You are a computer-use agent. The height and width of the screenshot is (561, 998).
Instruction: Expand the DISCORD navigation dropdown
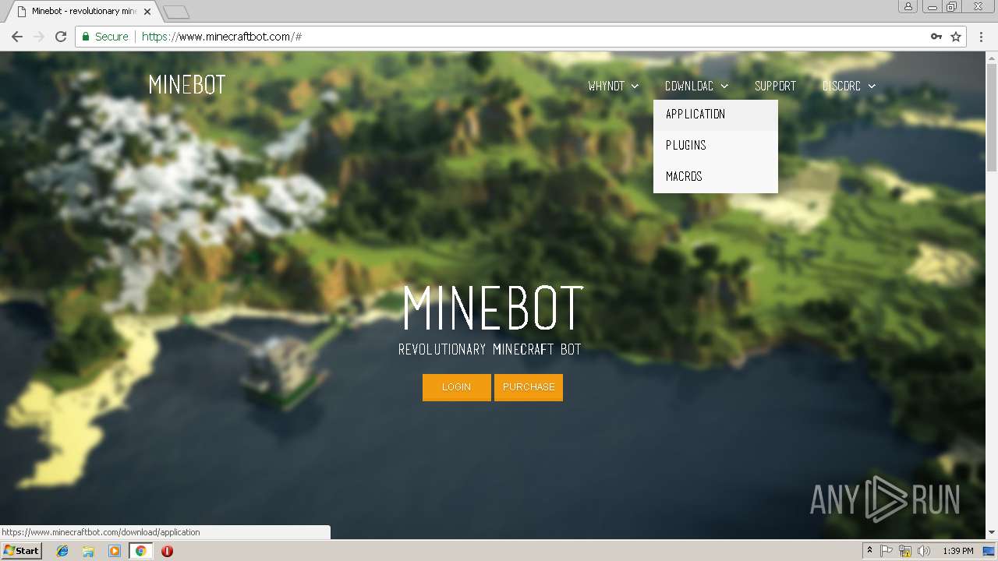849,86
